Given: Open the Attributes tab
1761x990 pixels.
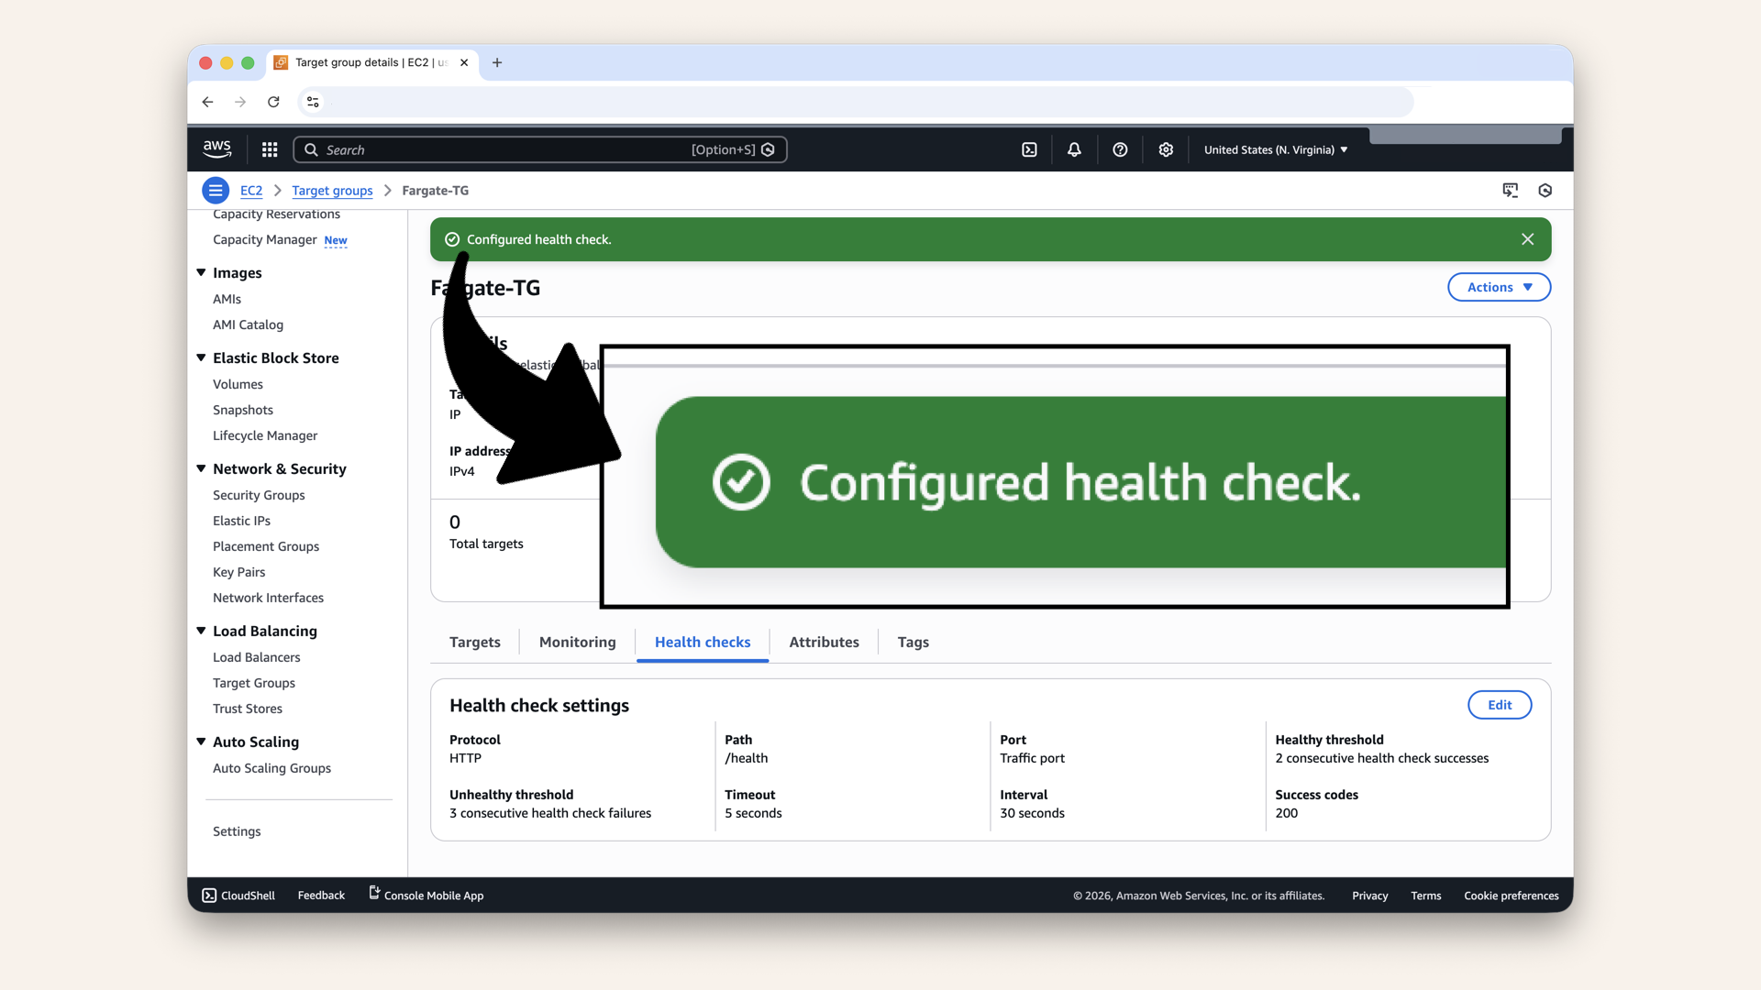Looking at the screenshot, I should point(823,642).
